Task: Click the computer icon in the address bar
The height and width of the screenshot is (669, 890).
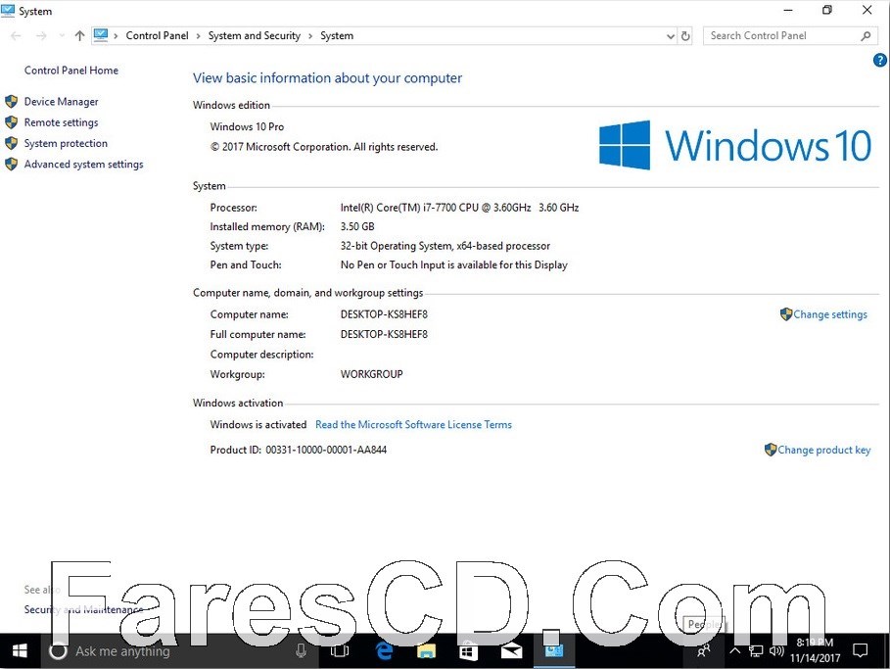Action: tap(101, 35)
